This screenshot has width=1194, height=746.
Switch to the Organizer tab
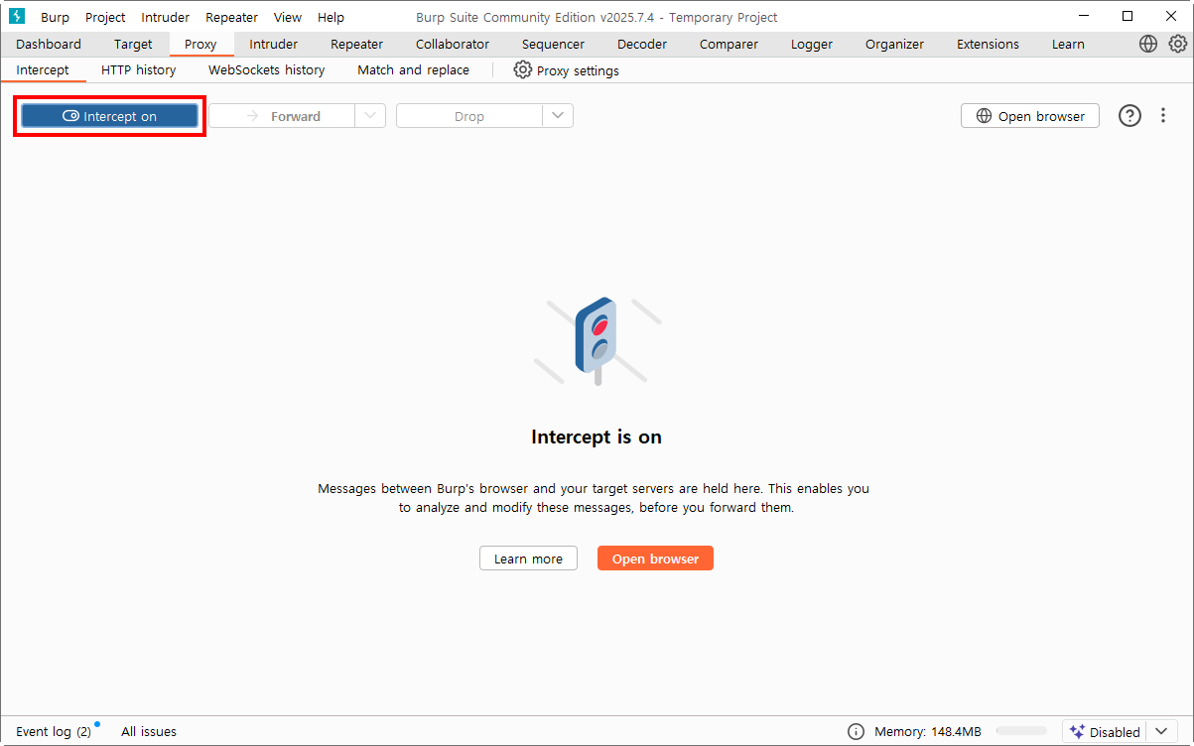click(894, 44)
